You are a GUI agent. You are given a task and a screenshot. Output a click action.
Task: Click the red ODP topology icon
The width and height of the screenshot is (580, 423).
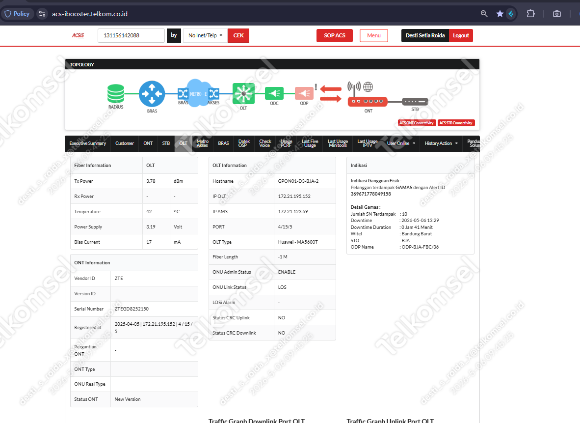pos(304,93)
